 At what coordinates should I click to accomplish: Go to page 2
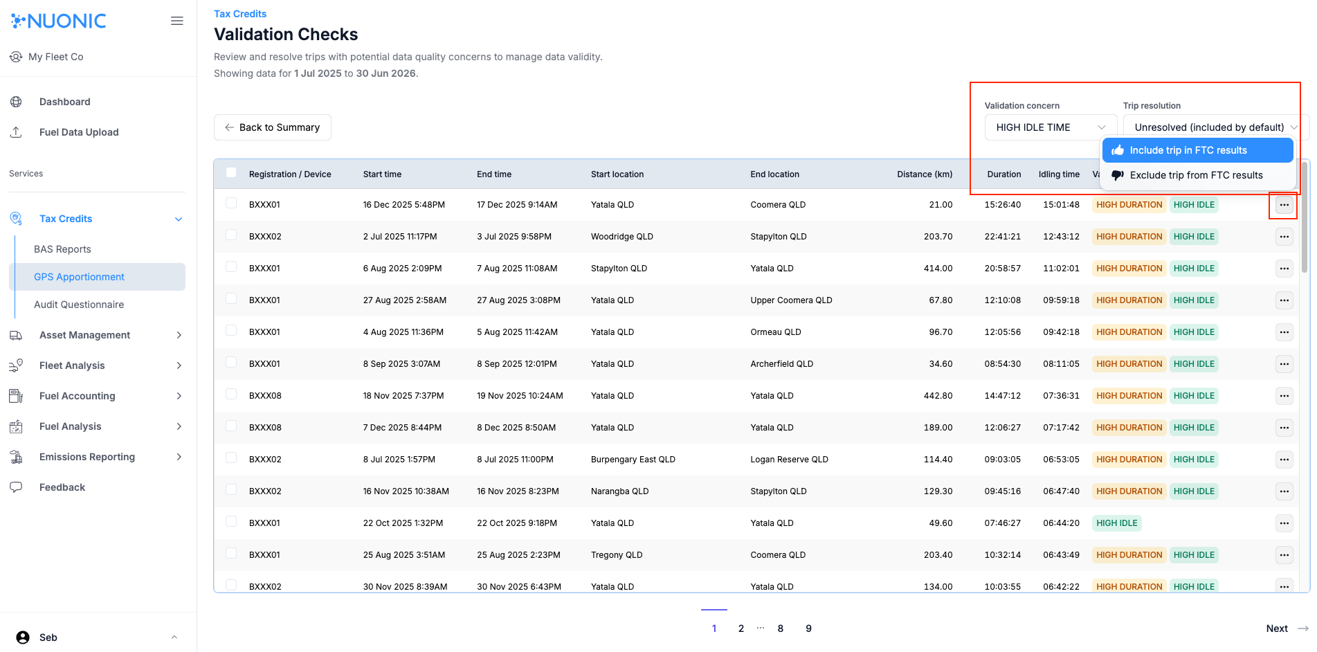pos(741,628)
